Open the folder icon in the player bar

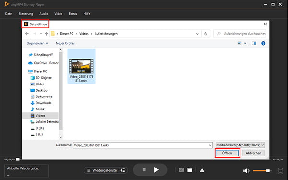pyautogui.click(x=190, y=170)
